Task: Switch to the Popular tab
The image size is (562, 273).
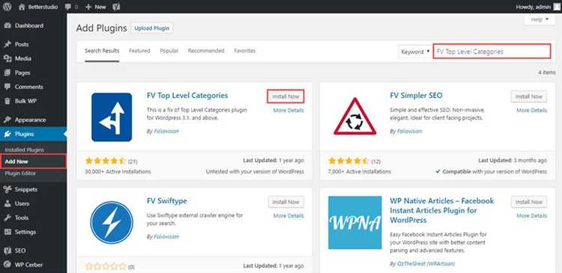Action: (169, 51)
